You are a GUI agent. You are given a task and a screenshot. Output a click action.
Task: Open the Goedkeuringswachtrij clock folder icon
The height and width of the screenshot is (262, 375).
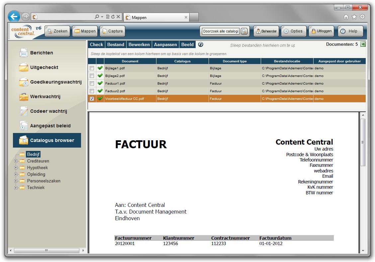click(x=24, y=82)
